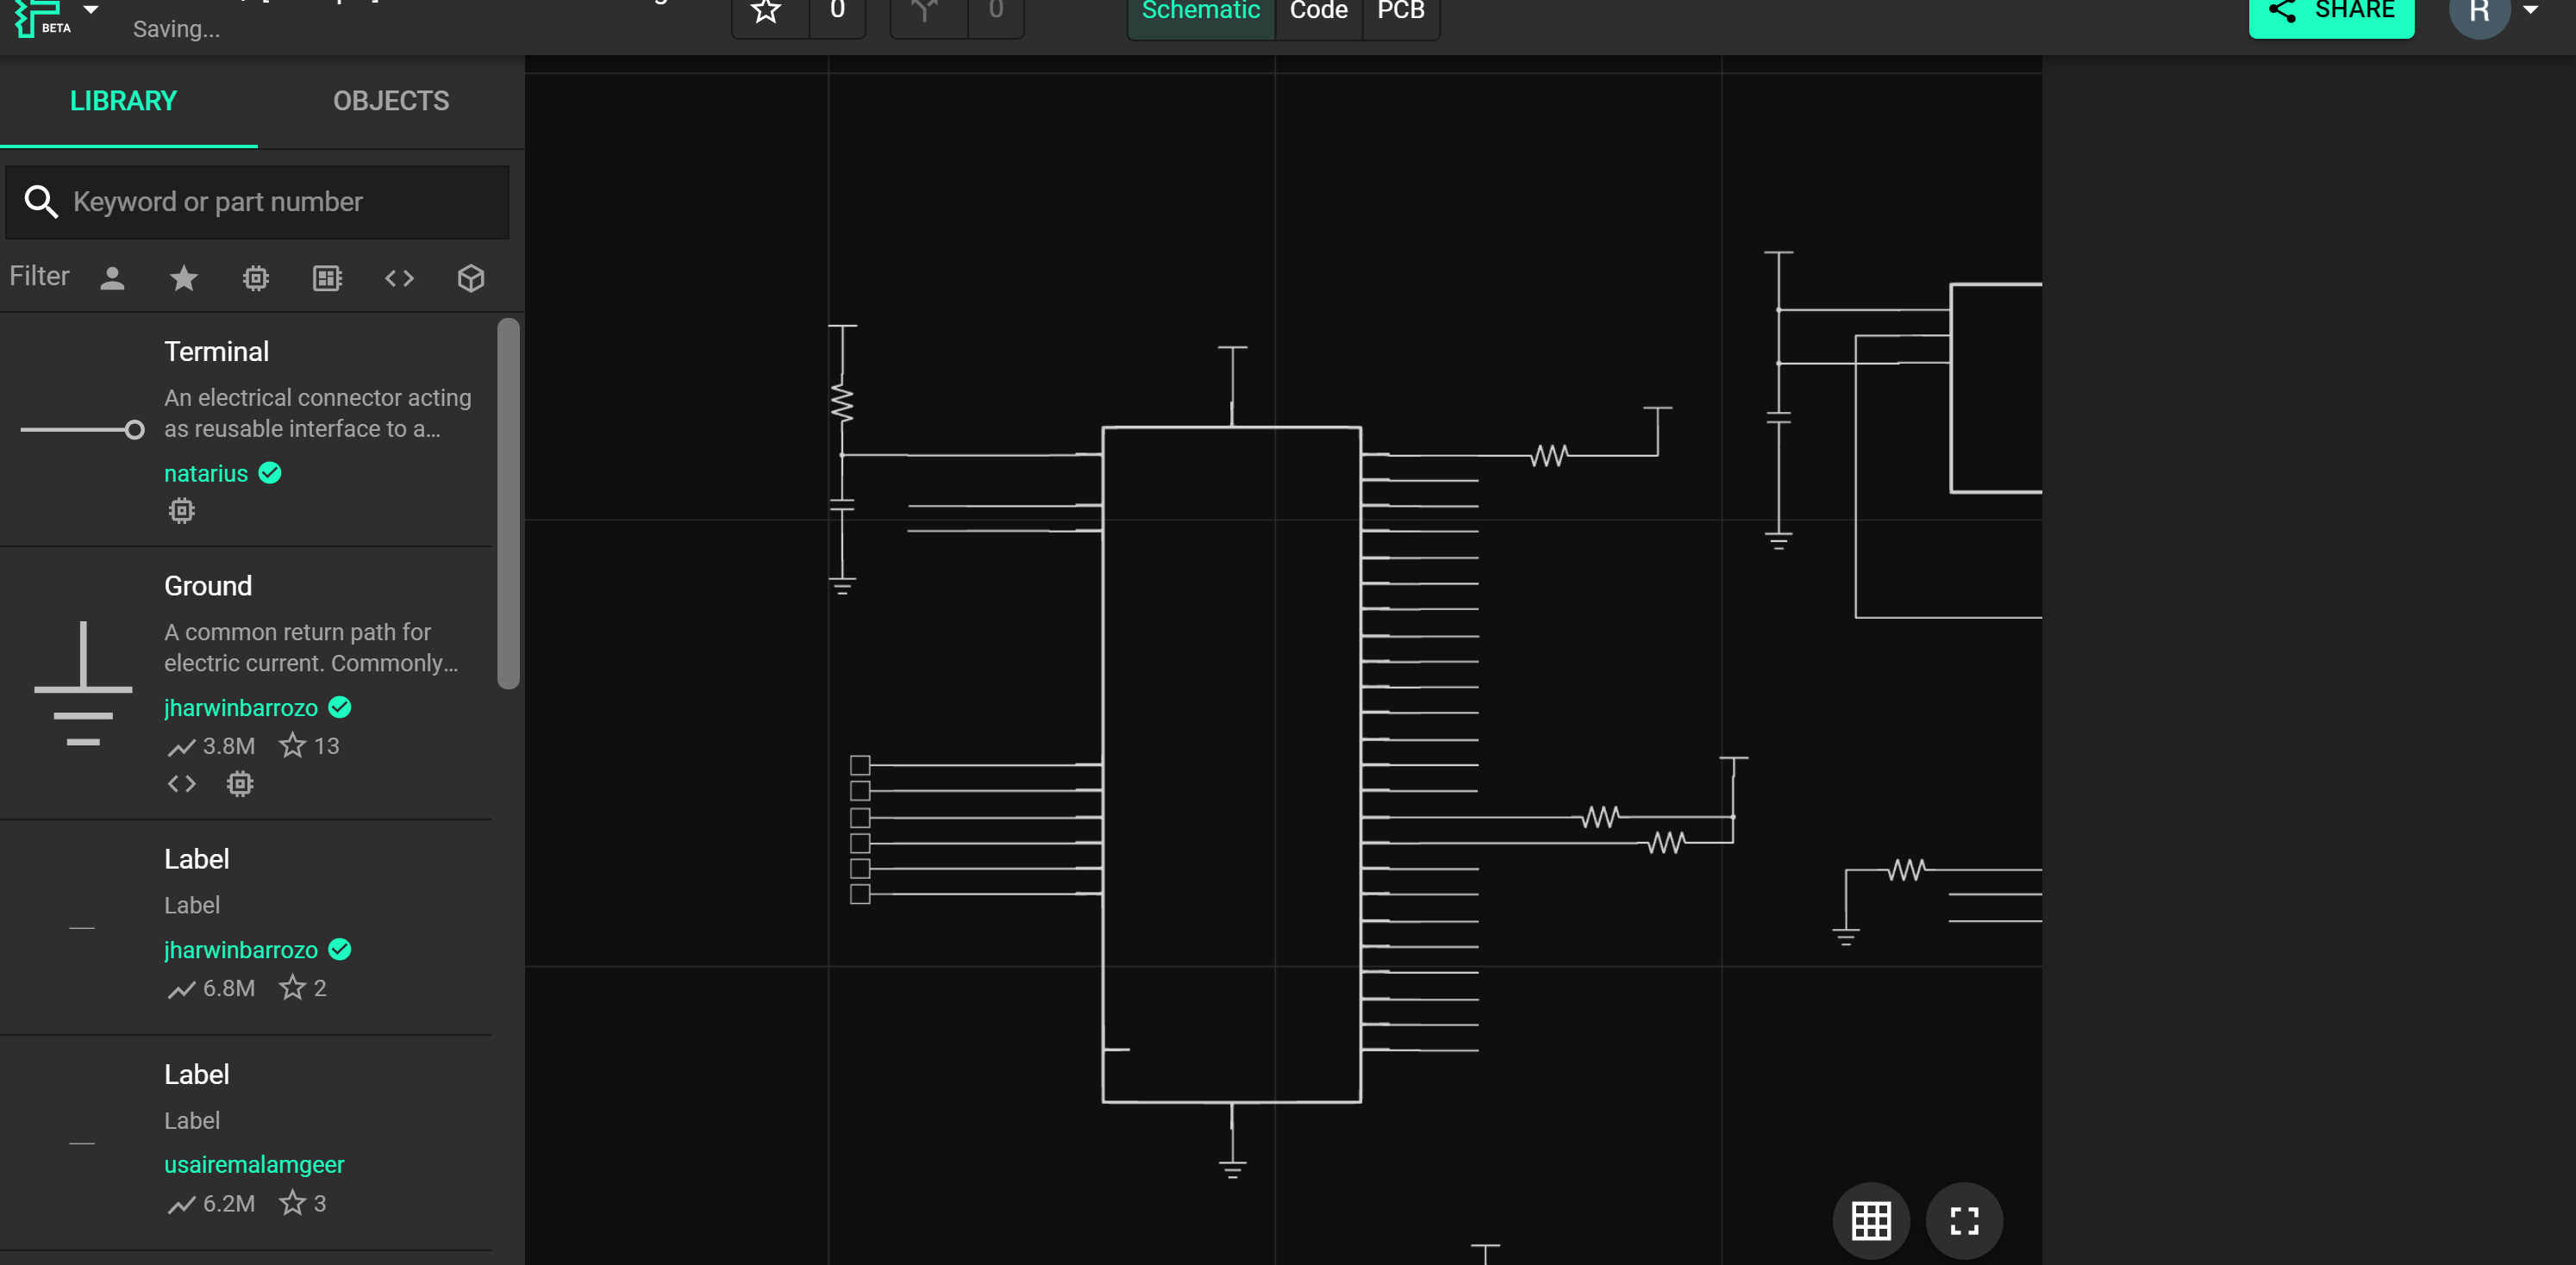Click the 3D cube filter icon
This screenshot has height=1265, width=2576.
(471, 277)
